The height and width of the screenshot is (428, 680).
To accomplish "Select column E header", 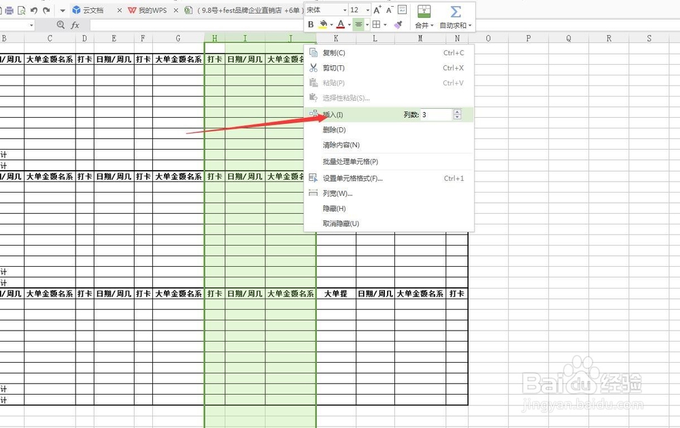I will click(x=114, y=38).
